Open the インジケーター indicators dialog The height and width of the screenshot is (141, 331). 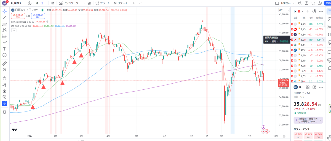pyautogui.click(x=70, y=3)
